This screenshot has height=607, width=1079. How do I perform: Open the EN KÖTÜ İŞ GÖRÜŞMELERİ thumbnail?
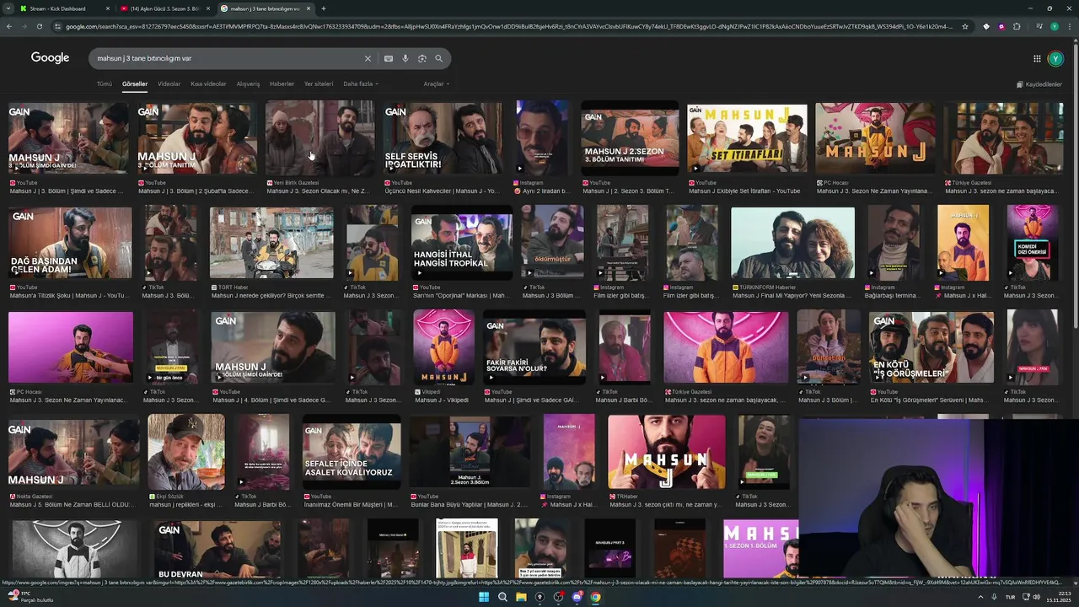tap(931, 347)
